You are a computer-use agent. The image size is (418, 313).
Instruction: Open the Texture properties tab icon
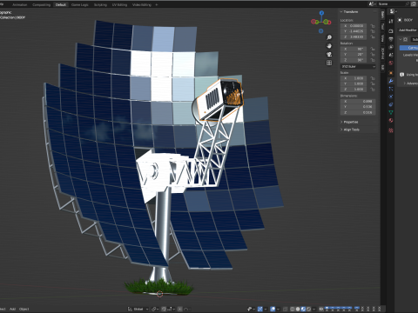point(391,130)
